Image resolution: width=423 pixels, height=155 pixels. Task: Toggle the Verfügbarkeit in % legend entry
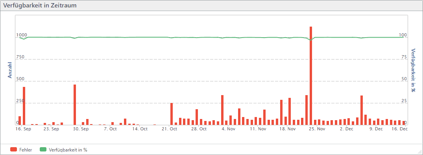63,150
